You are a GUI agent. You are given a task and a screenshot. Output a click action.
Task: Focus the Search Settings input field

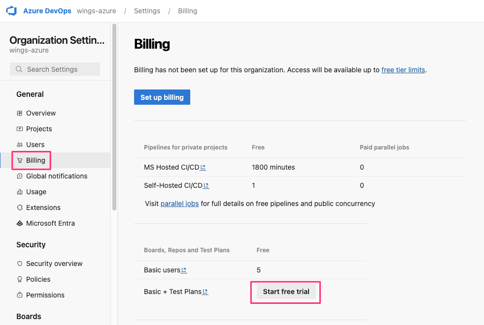pos(55,69)
